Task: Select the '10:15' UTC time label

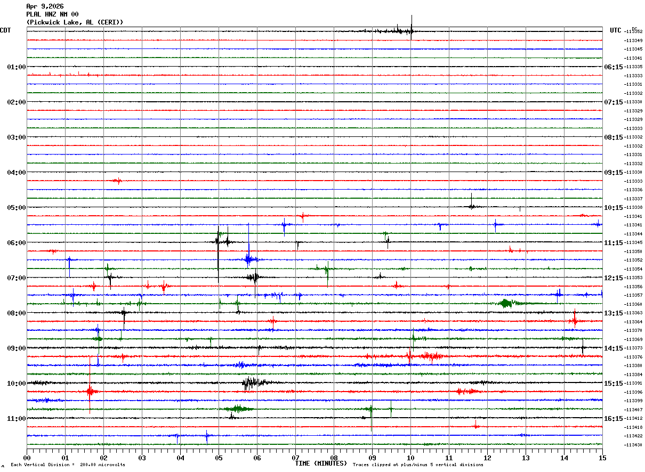Action: click(x=613, y=208)
